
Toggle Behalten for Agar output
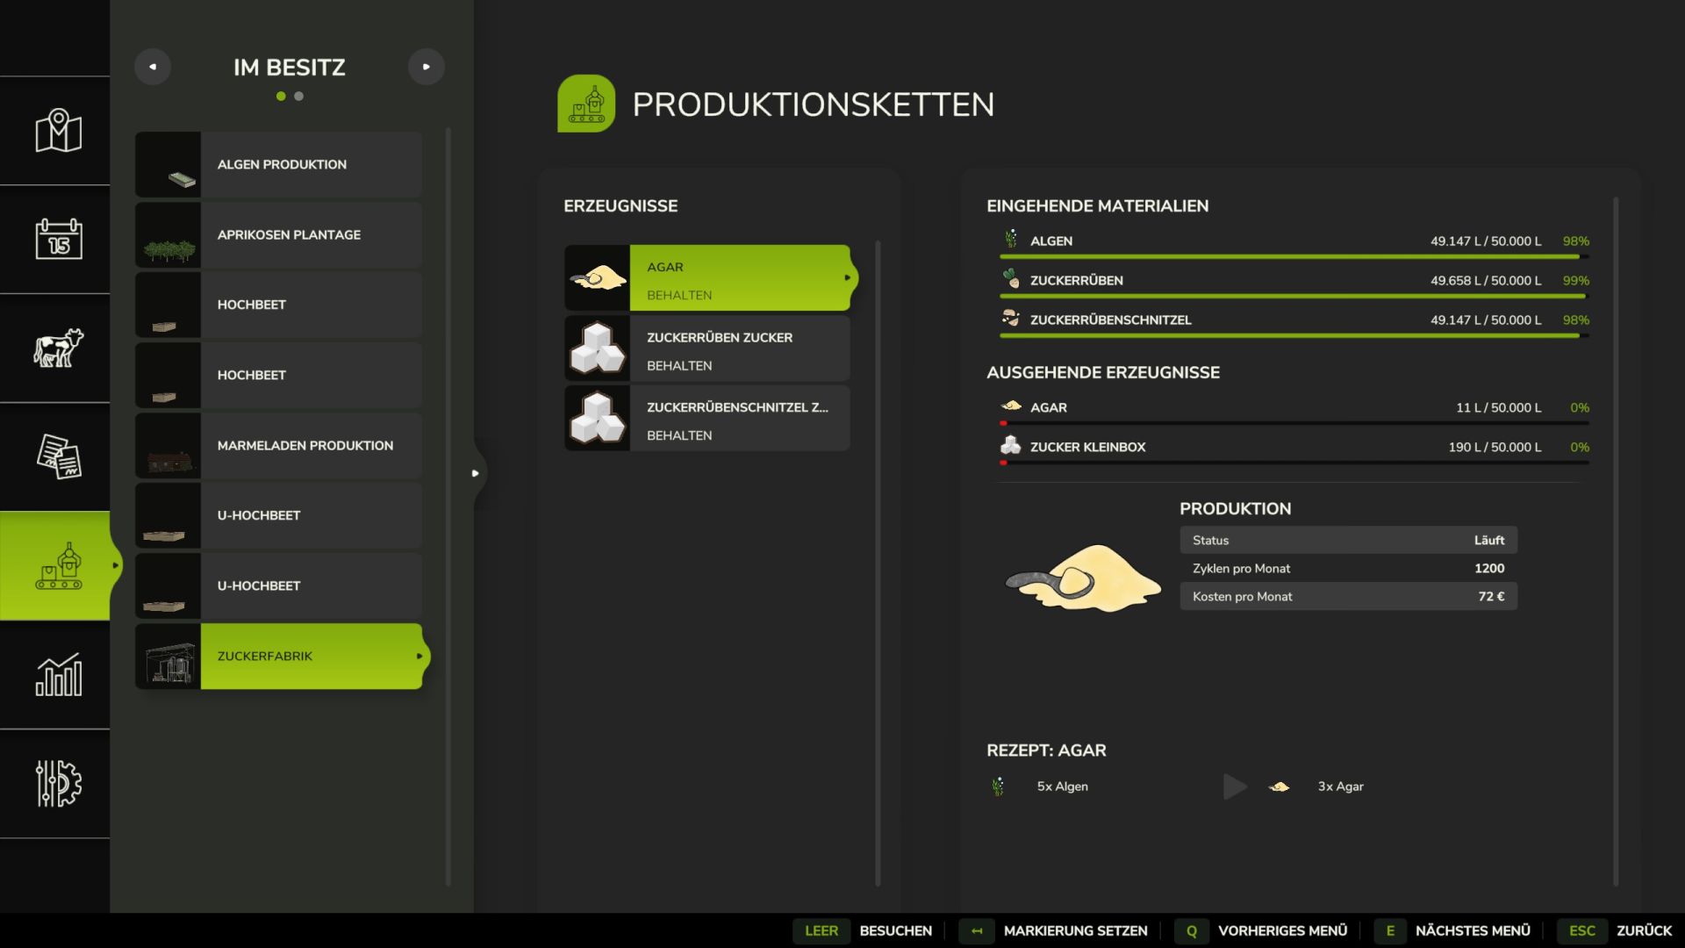[x=680, y=294]
